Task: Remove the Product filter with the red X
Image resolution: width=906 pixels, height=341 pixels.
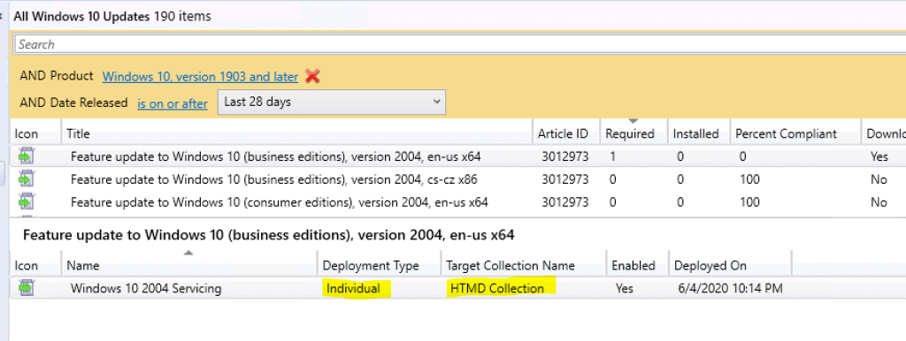Action: (x=312, y=76)
